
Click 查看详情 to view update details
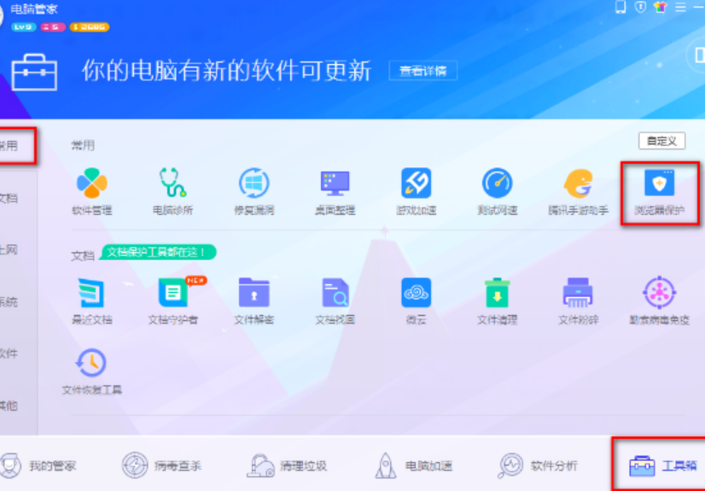pos(423,71)
